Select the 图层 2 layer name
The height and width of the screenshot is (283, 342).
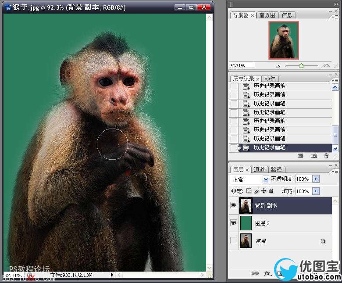pos(262,223)
